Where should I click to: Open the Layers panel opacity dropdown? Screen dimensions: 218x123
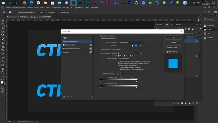click(x=200, y=33)
